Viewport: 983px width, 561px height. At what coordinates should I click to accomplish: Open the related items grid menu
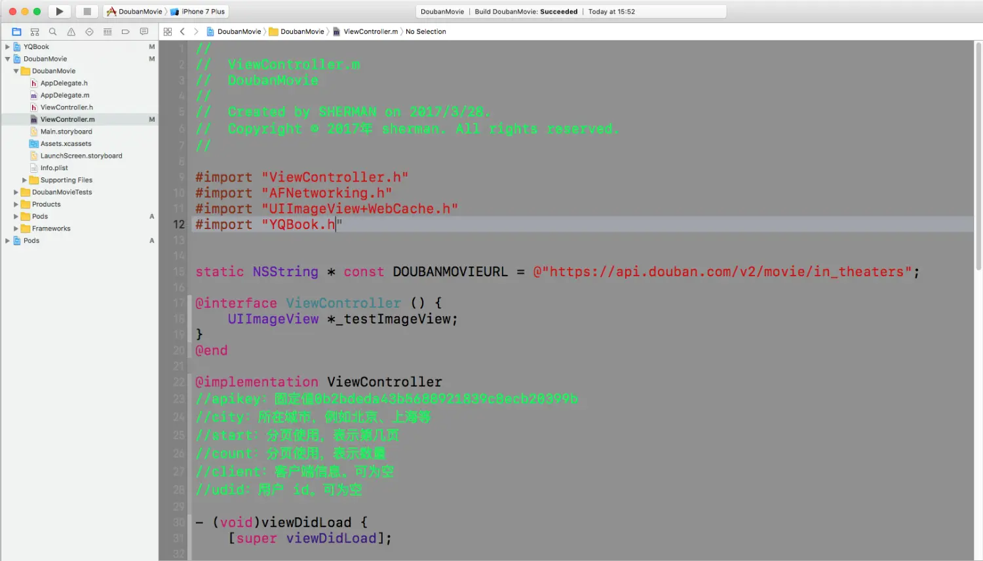click(x=168, y=31)
